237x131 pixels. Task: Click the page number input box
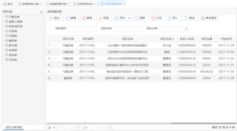click(78, 128)
